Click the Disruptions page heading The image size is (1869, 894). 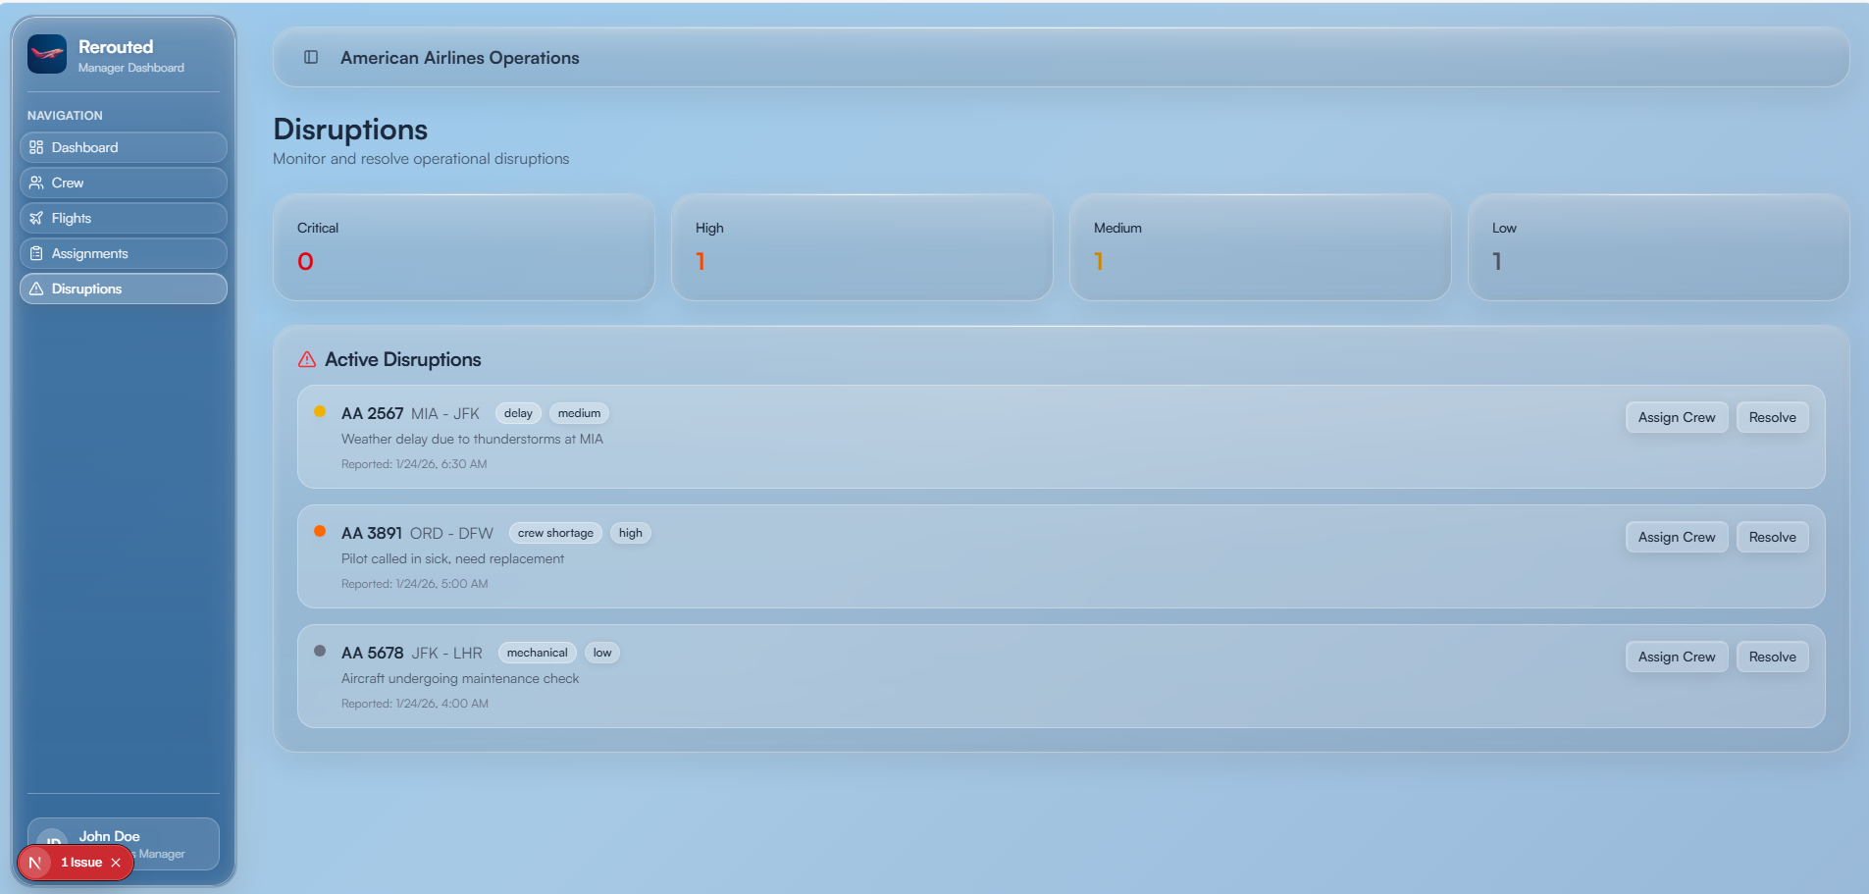pyautogui.click(x=350, y=130)
